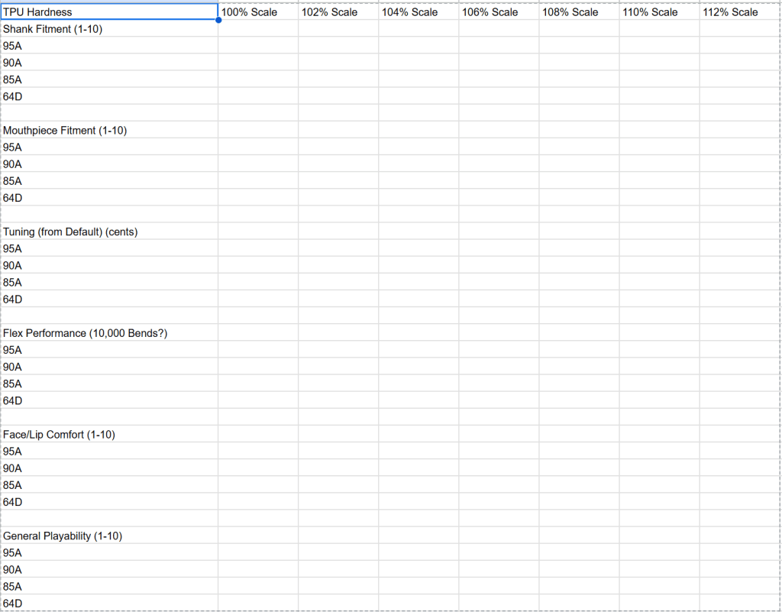Select the 112% Scale header cell
Screen dimensions: 782x612
tap(739, 11)
